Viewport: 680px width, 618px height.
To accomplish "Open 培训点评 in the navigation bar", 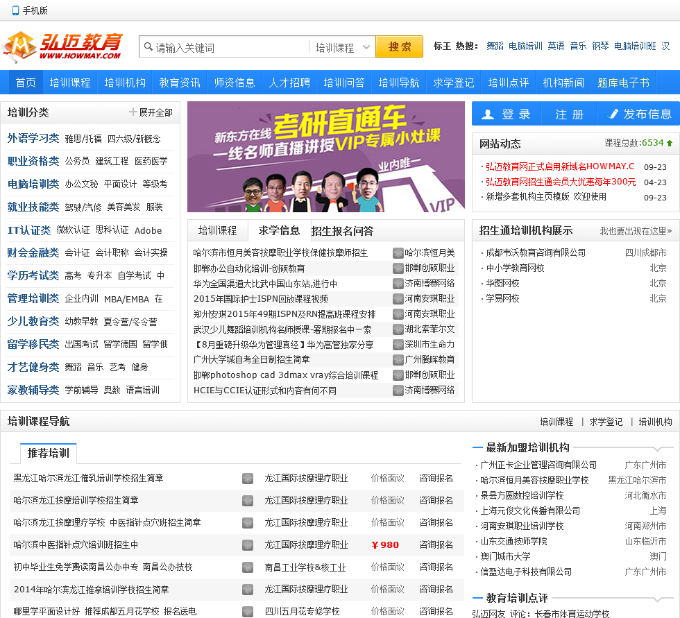I will tap(508, 83).
